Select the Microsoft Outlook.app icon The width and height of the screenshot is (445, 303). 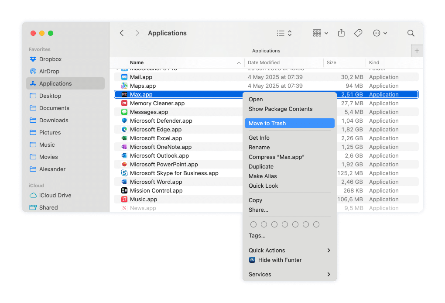tap(124, 155)
